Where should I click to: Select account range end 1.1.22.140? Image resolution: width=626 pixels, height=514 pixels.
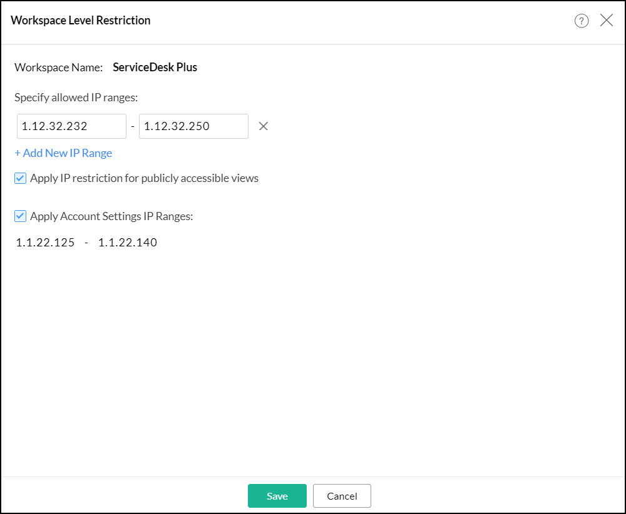coord(128,243)
